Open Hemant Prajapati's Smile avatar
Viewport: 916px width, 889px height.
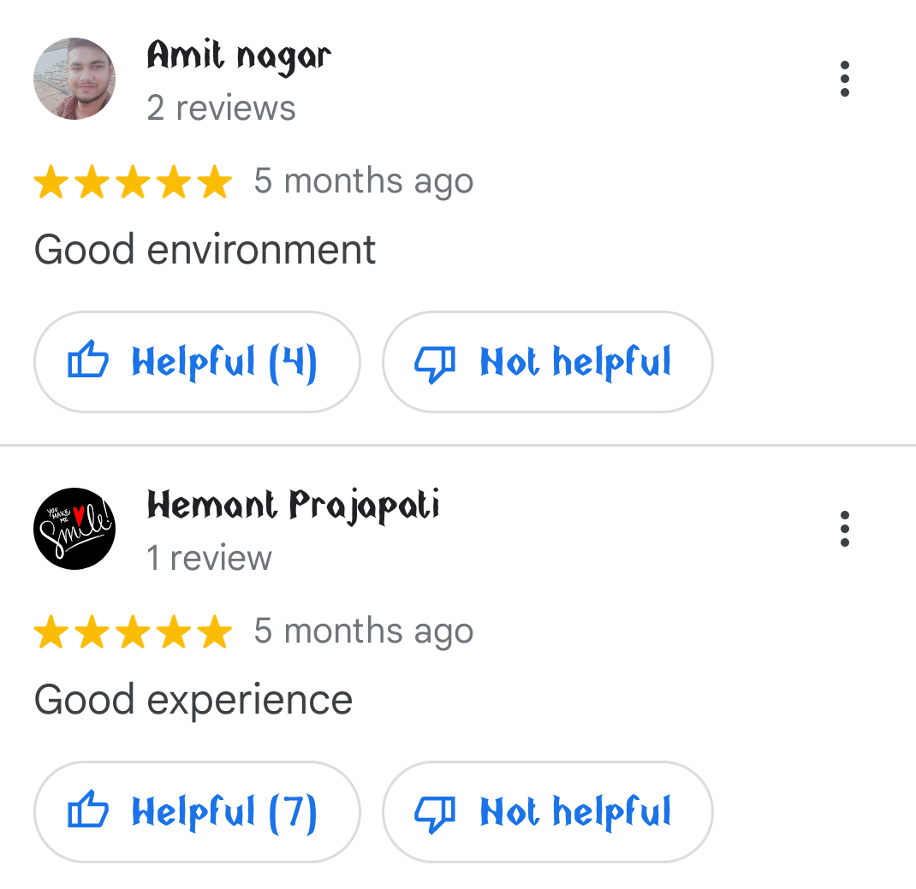74,529
